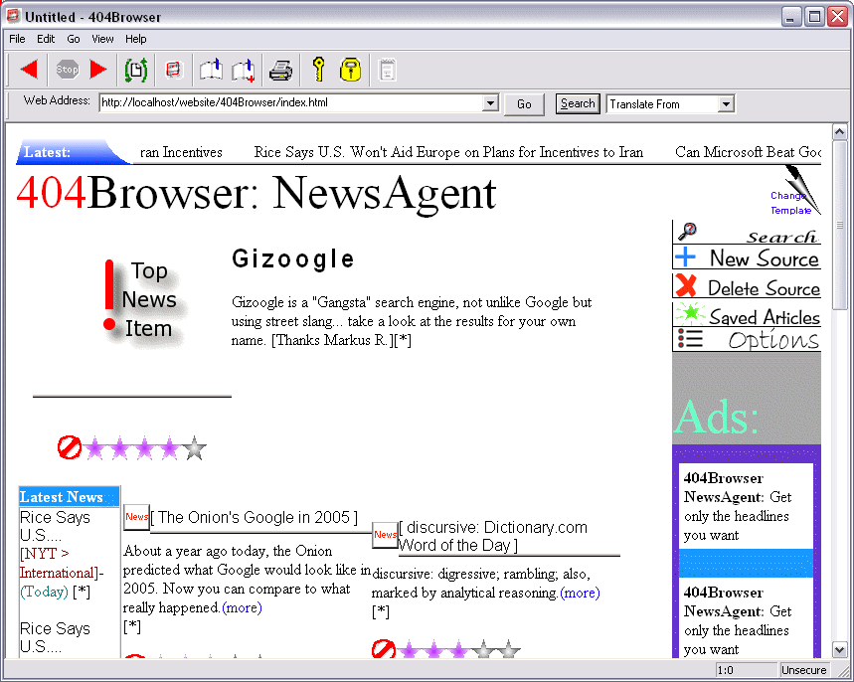Image resolution: width=854 pixels, height=682 pixels.
Task: Follow the (more) link after the discursive definition
Action: click(580, 593)
